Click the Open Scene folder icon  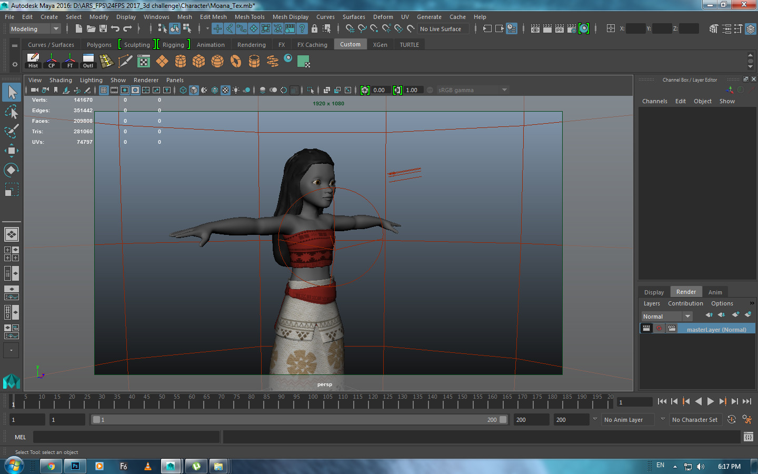point(91,28)
